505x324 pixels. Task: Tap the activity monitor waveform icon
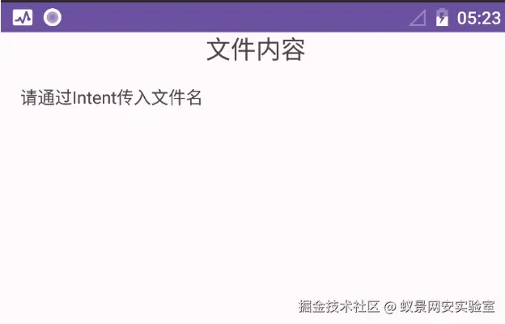click(23, 17)
